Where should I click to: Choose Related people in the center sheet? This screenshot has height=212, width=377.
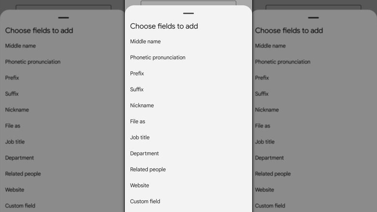(148, 169)
